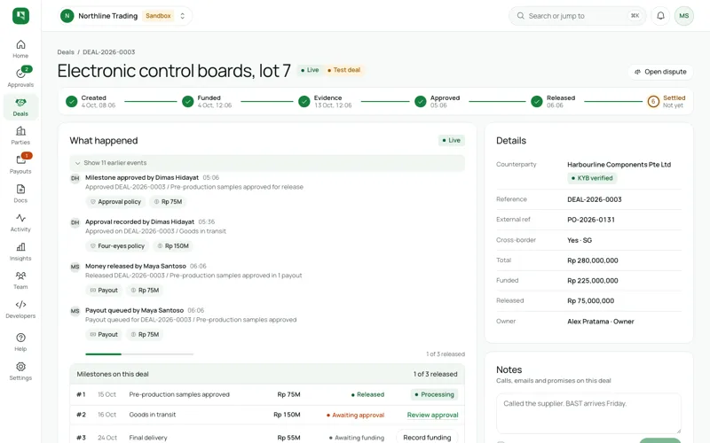Click the Sandbox badge
Screen dimensions: 710x443
click(158, 16)
